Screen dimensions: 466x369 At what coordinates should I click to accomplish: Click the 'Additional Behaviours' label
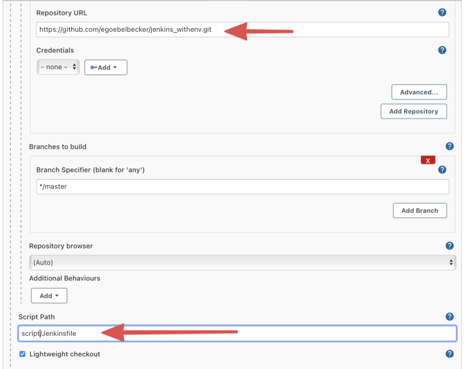[65, 278]
